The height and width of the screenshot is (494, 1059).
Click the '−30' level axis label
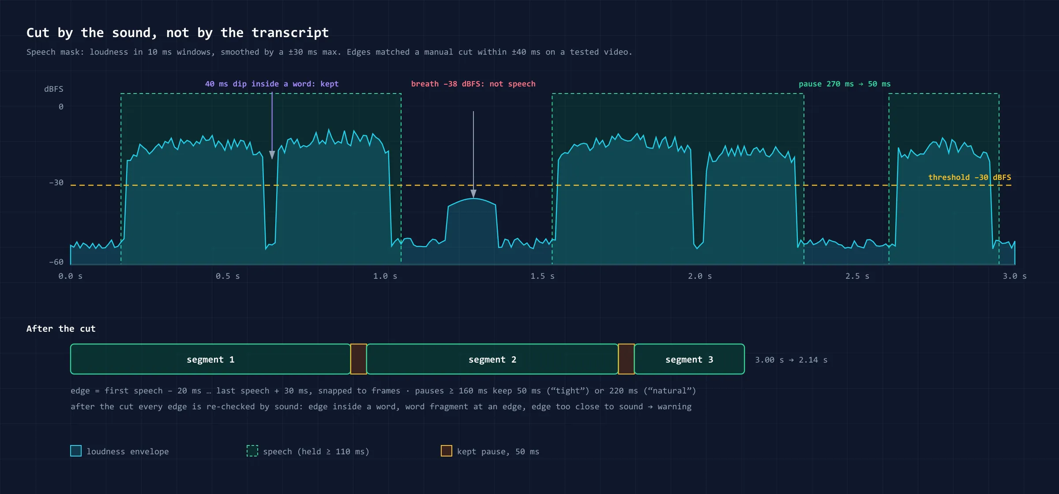click(x=56, y=183)
